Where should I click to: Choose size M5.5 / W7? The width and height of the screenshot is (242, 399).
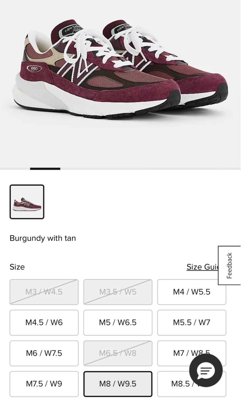(192, 323)
